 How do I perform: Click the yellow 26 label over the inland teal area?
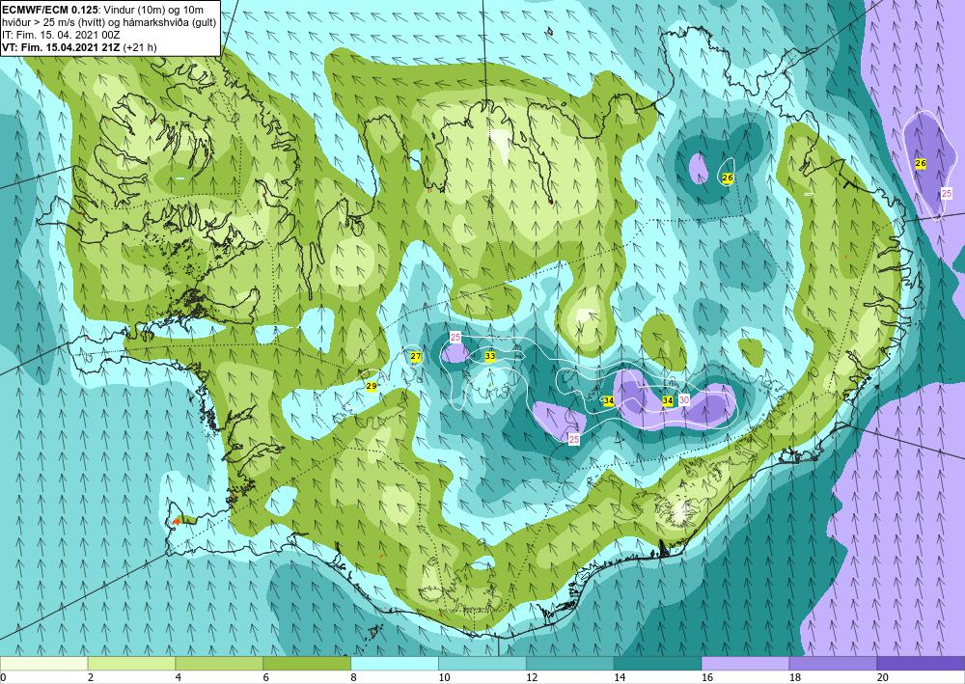tap(728, 178)
